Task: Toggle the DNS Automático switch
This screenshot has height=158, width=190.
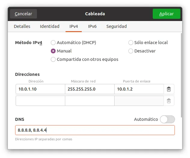Action: point(167,119)
